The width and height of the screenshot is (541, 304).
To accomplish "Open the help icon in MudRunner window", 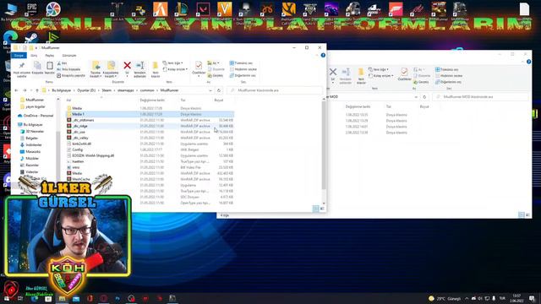I will click(x=323, y=55).
